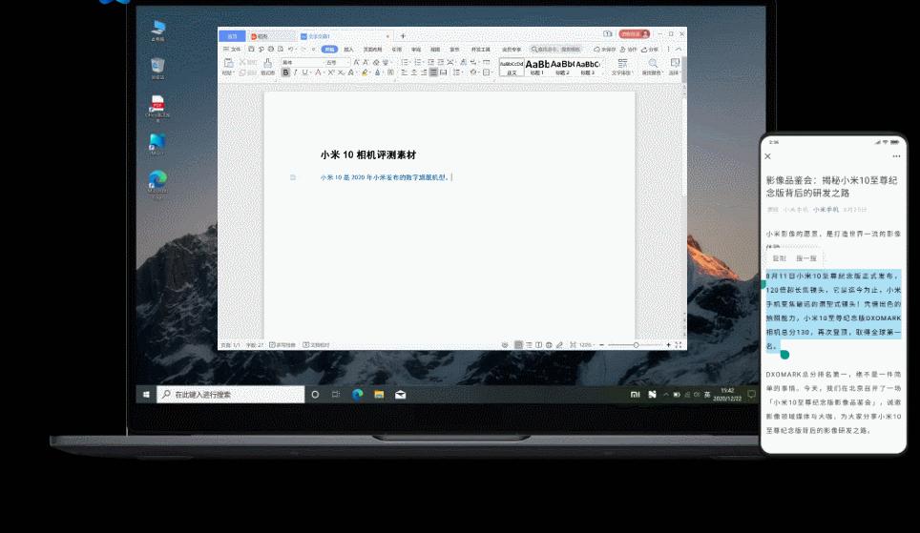Image resolution: width=920 pixels, height=533 pixels.
Task: Switch to the 开始 Home ribbon tab
Action: [x=330, y=50]
